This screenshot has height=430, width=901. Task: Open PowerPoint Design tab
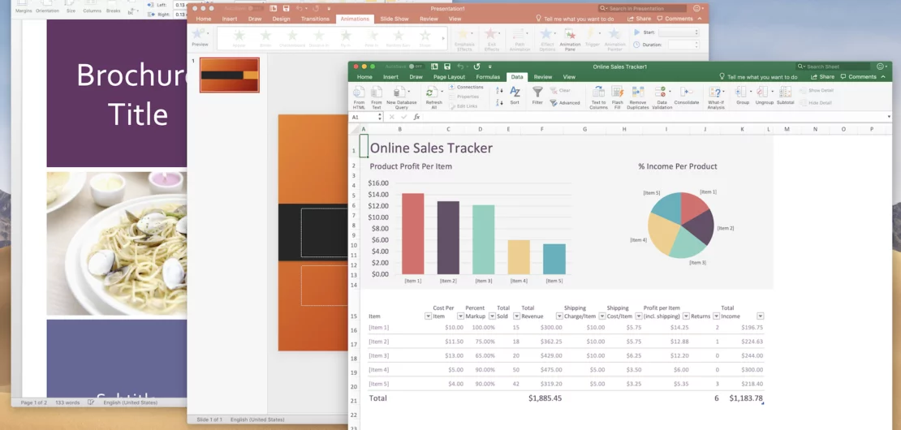(x=281, y=19)
